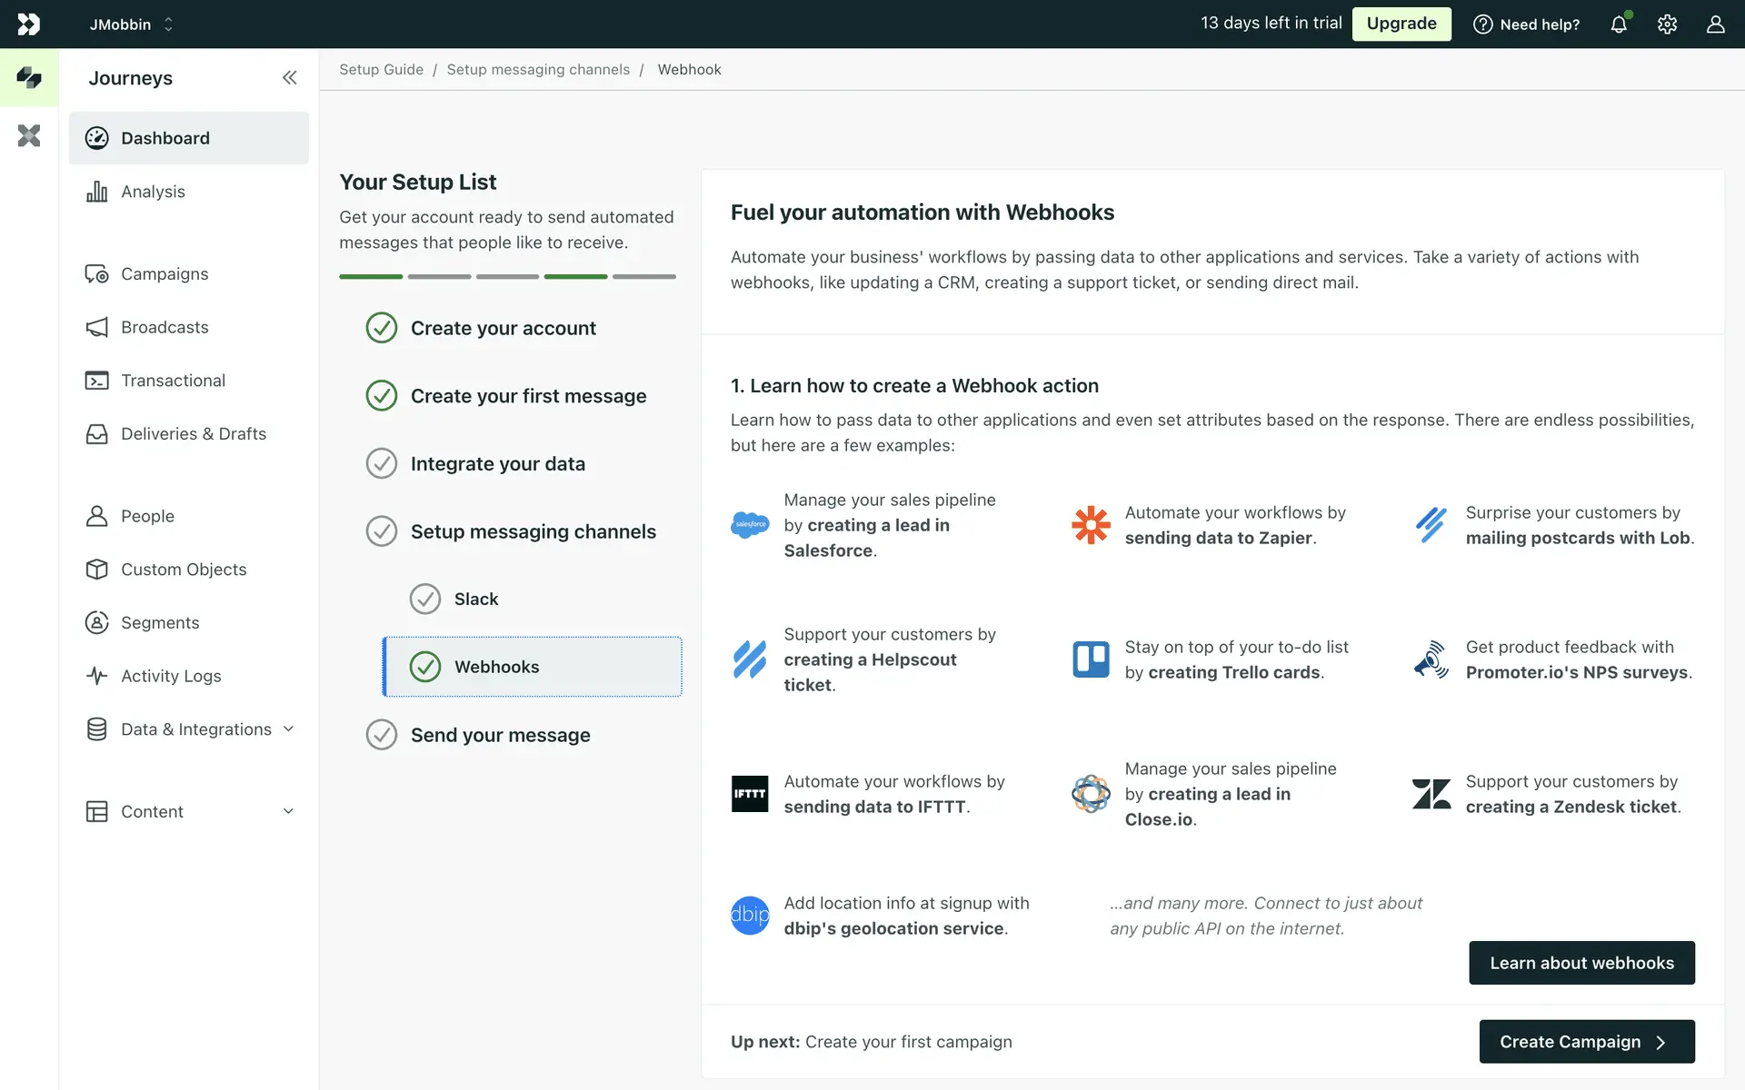
Task: Click the Zendesk logo icon
Action: 1431,794
